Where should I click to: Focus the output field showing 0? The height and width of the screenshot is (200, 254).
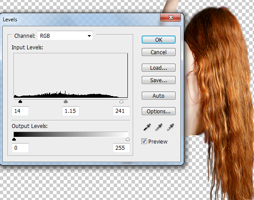pyautogui.click(x=20, y=148)
